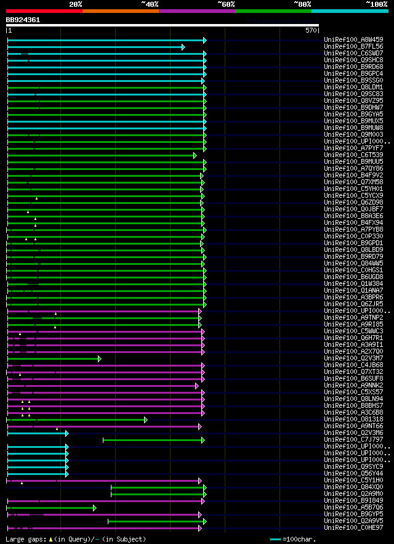Select the UniRef100_C0P330 label
Image resolution: width=394 pixels, height=544 pixels.
click(353, 237)
